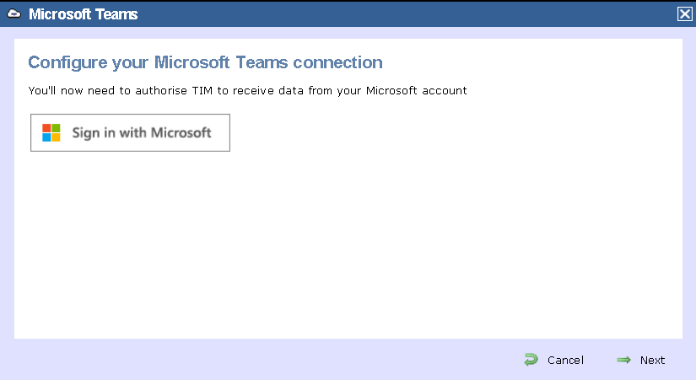Close the Microsoft Teams dialog
Viewport: 696px width, 380px height.
coord(684,14)
